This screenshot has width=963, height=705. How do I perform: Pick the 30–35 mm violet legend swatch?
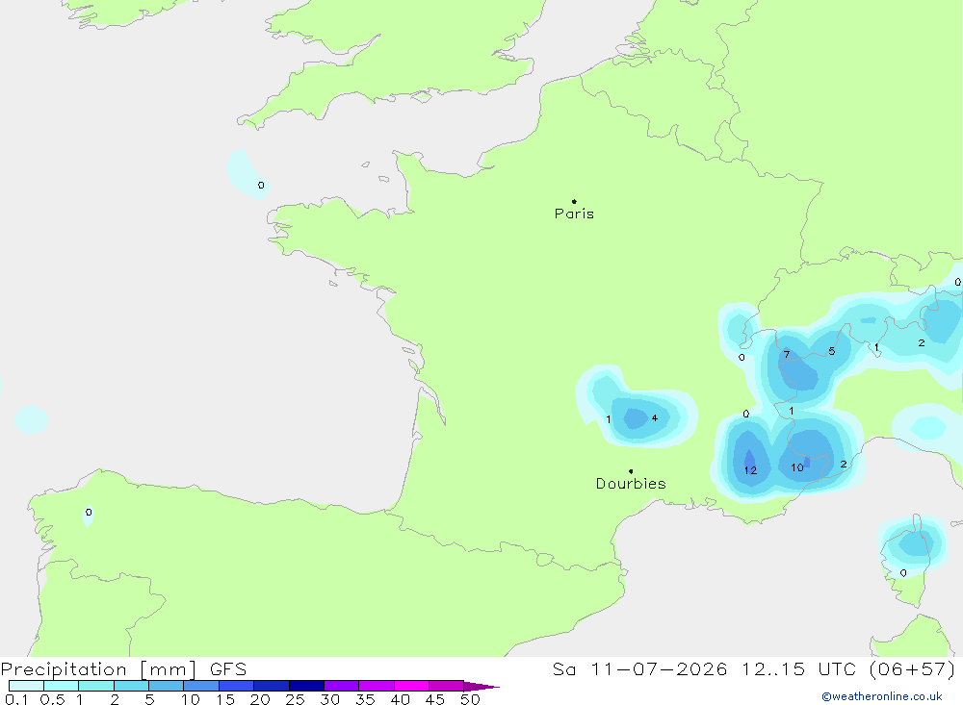342,686
